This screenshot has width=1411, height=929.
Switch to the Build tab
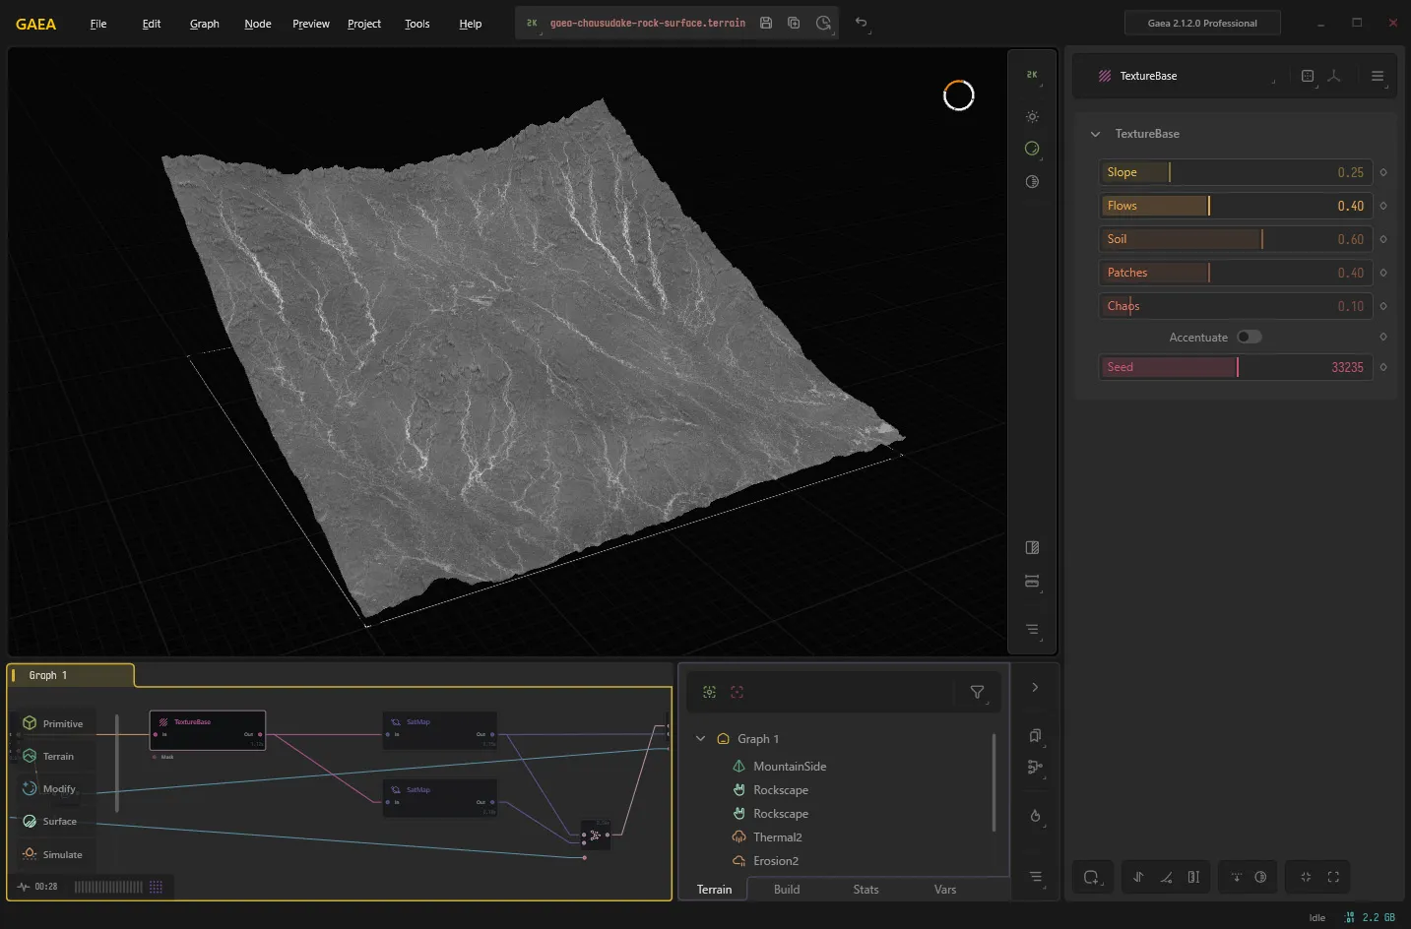[x=787, y=890]
